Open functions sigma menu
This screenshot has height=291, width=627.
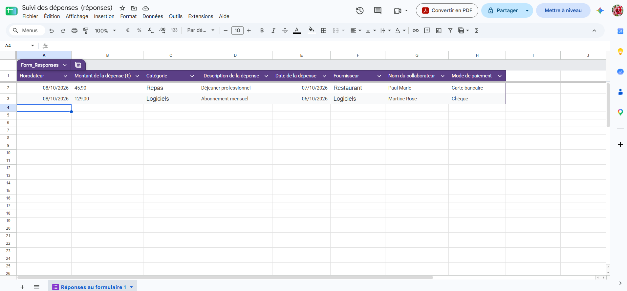477,31
